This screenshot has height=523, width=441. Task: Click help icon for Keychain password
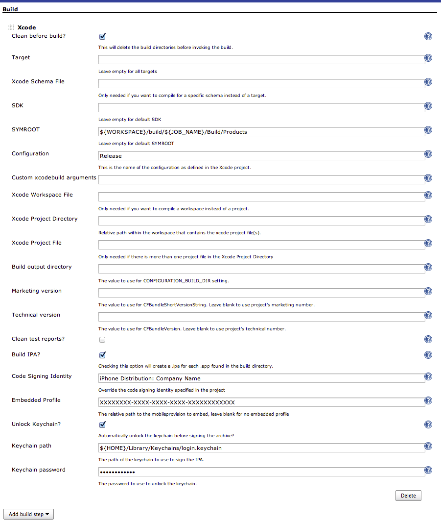click(428, 470)
